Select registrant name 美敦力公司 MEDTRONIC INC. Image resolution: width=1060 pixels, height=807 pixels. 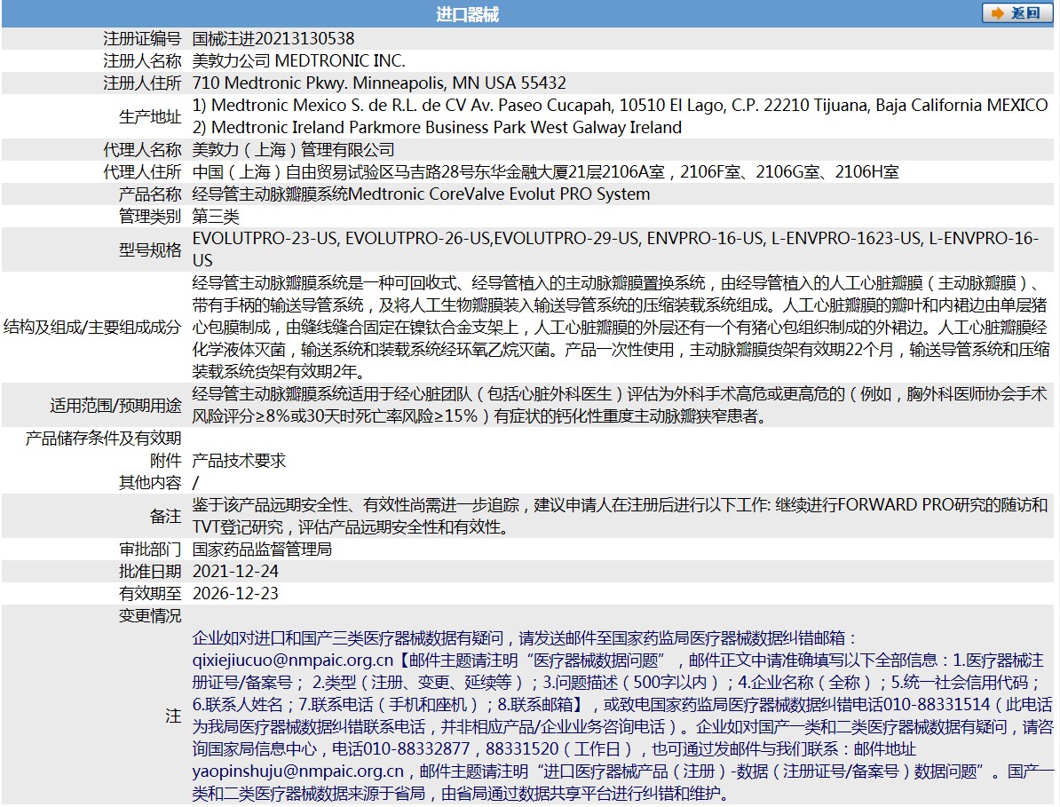click(x=299, y=61)
